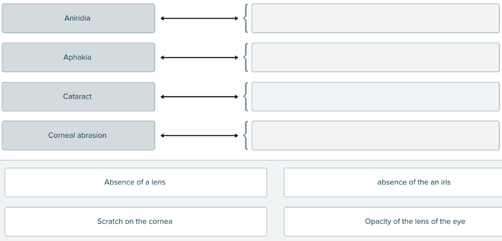Click the double arrow next to Corneal abrasion

[x=199, y=135]
